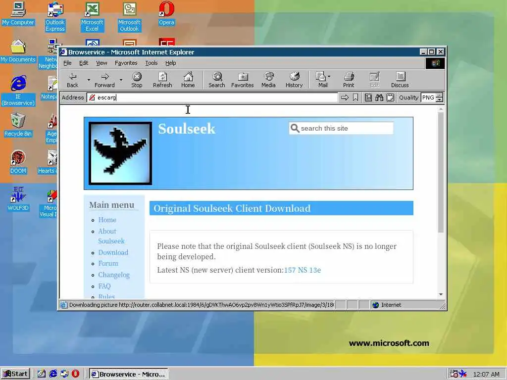Click the Address bar text field
507x380 pixels.
point(212,97)
